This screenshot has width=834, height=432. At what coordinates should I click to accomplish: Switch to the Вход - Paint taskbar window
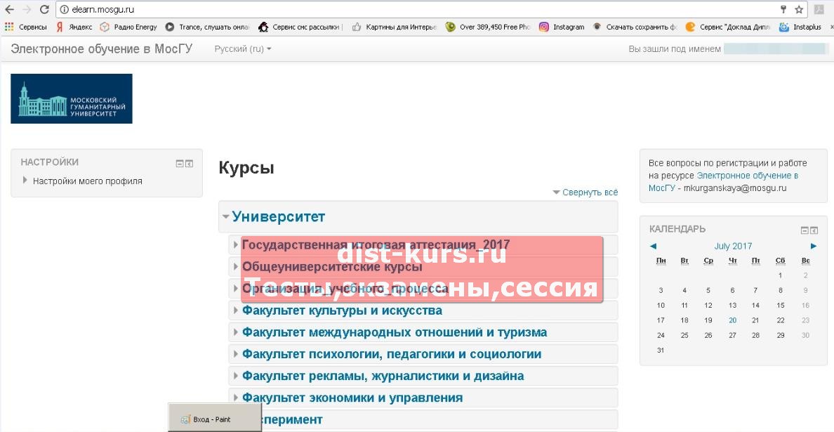click(x=214, y=419)
